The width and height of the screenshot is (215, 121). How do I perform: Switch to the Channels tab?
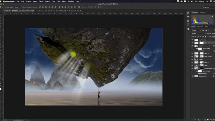pos(200,27)
